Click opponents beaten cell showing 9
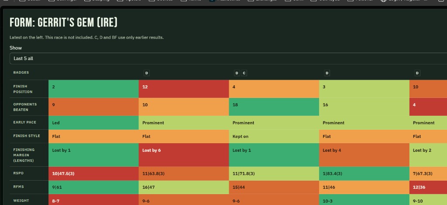This screenshot has height=205, width=447. click(x=93, y=107)
